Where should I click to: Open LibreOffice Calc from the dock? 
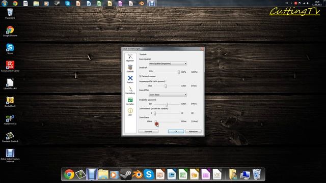pos(183,174)
